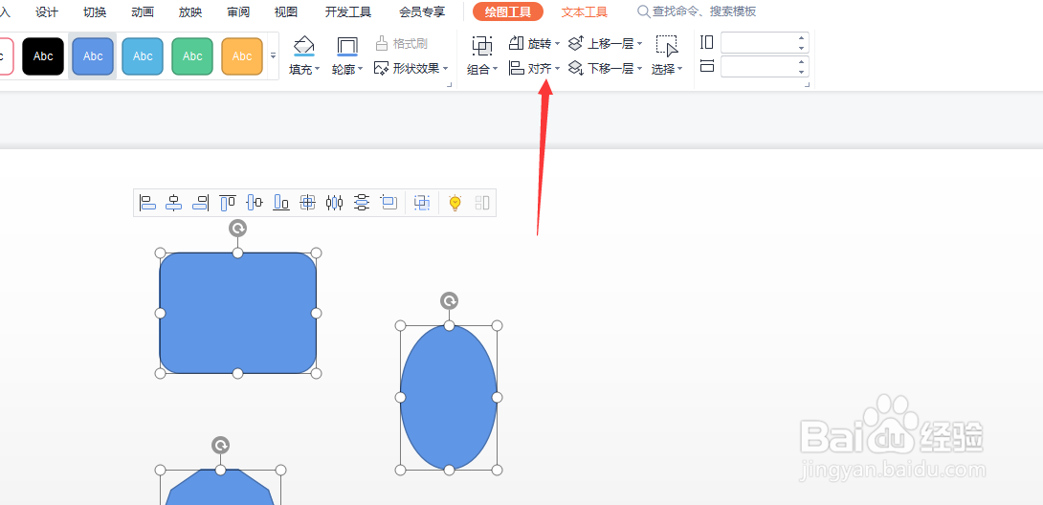Select the blue octagon shape
1043x505 pixels.
tap(220, 488)
